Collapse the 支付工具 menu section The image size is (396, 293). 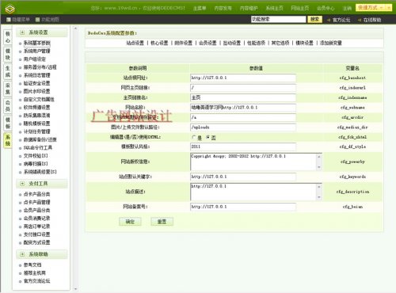[x=22, y=184]
